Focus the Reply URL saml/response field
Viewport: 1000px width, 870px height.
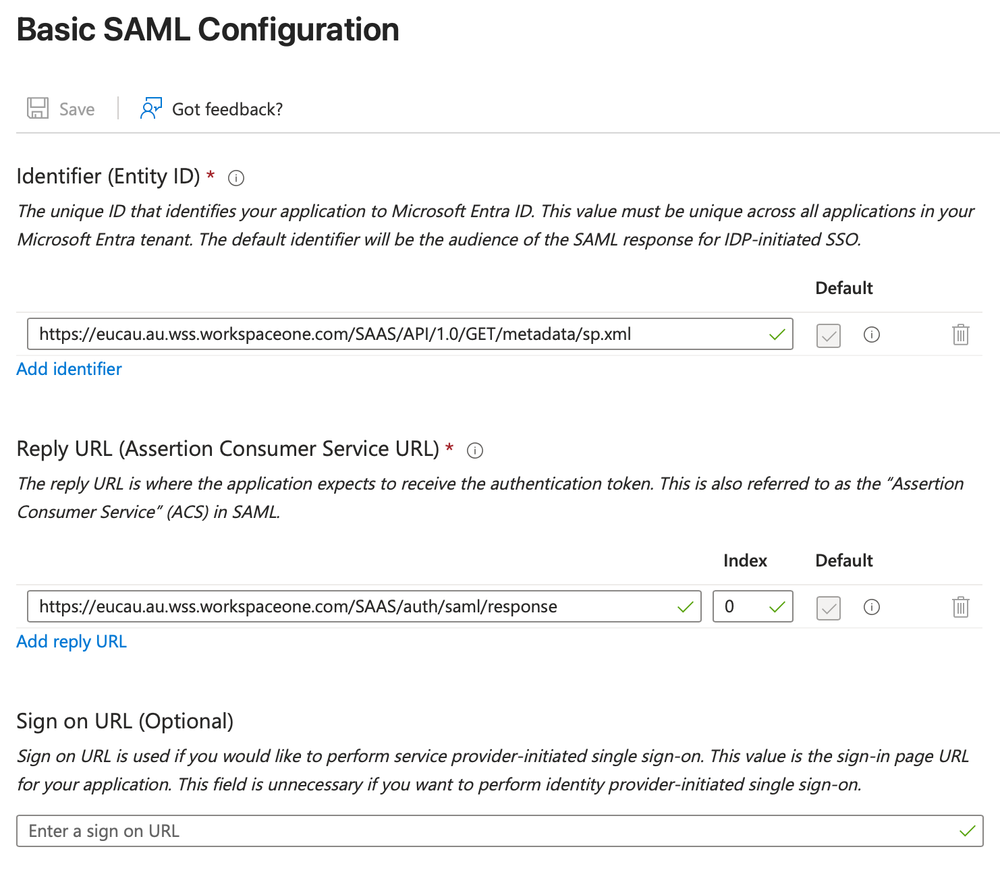[x=351, y=607]
